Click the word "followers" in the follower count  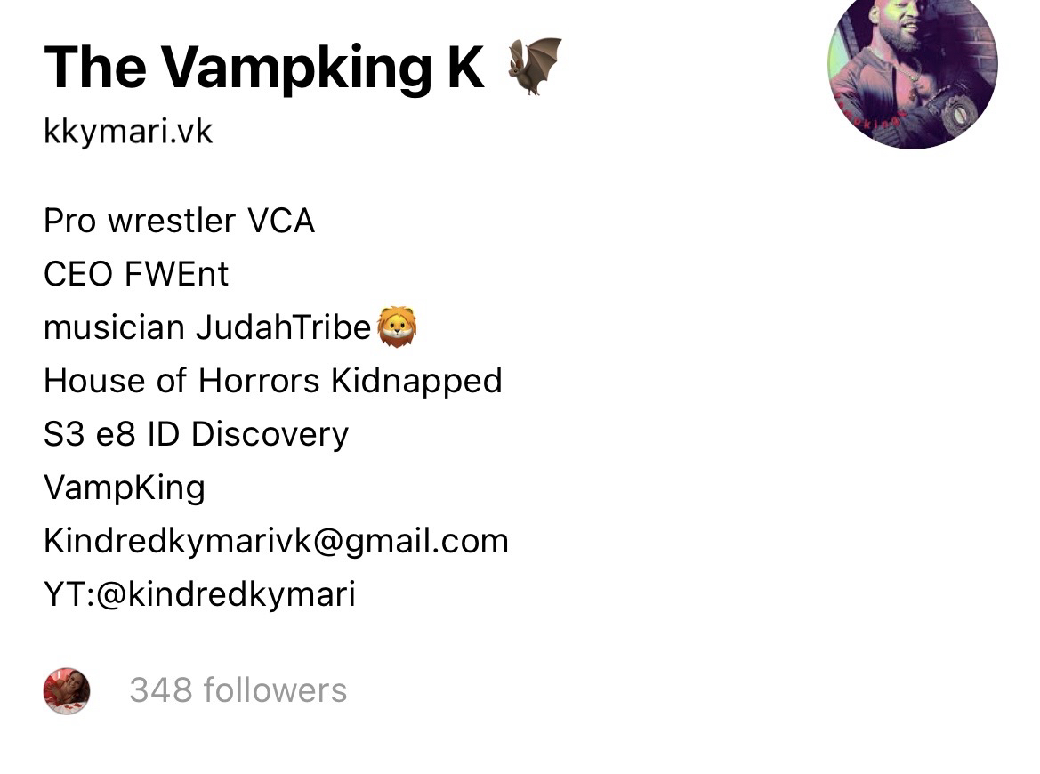pos(275,690)
